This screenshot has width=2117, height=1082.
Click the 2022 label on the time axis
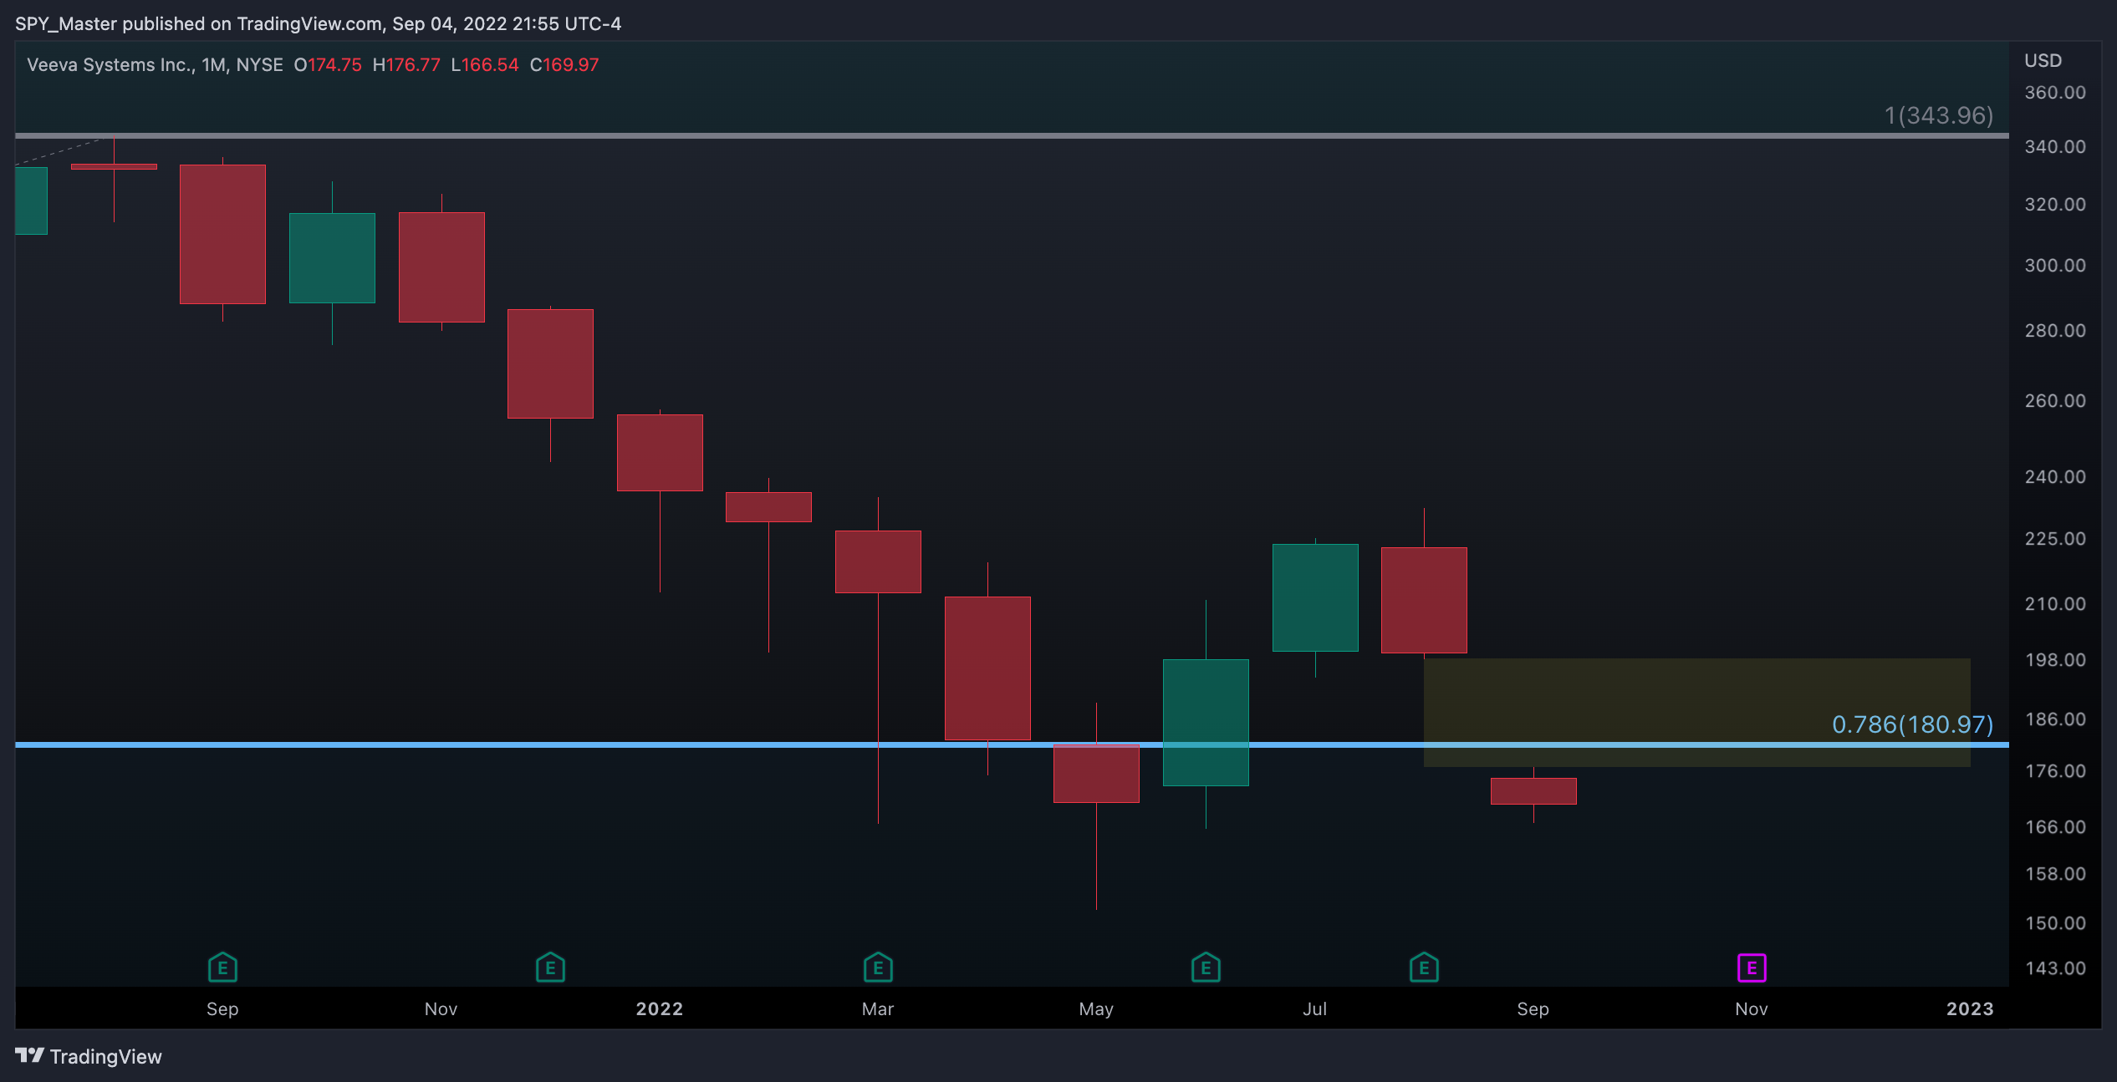click(659, 1008)
